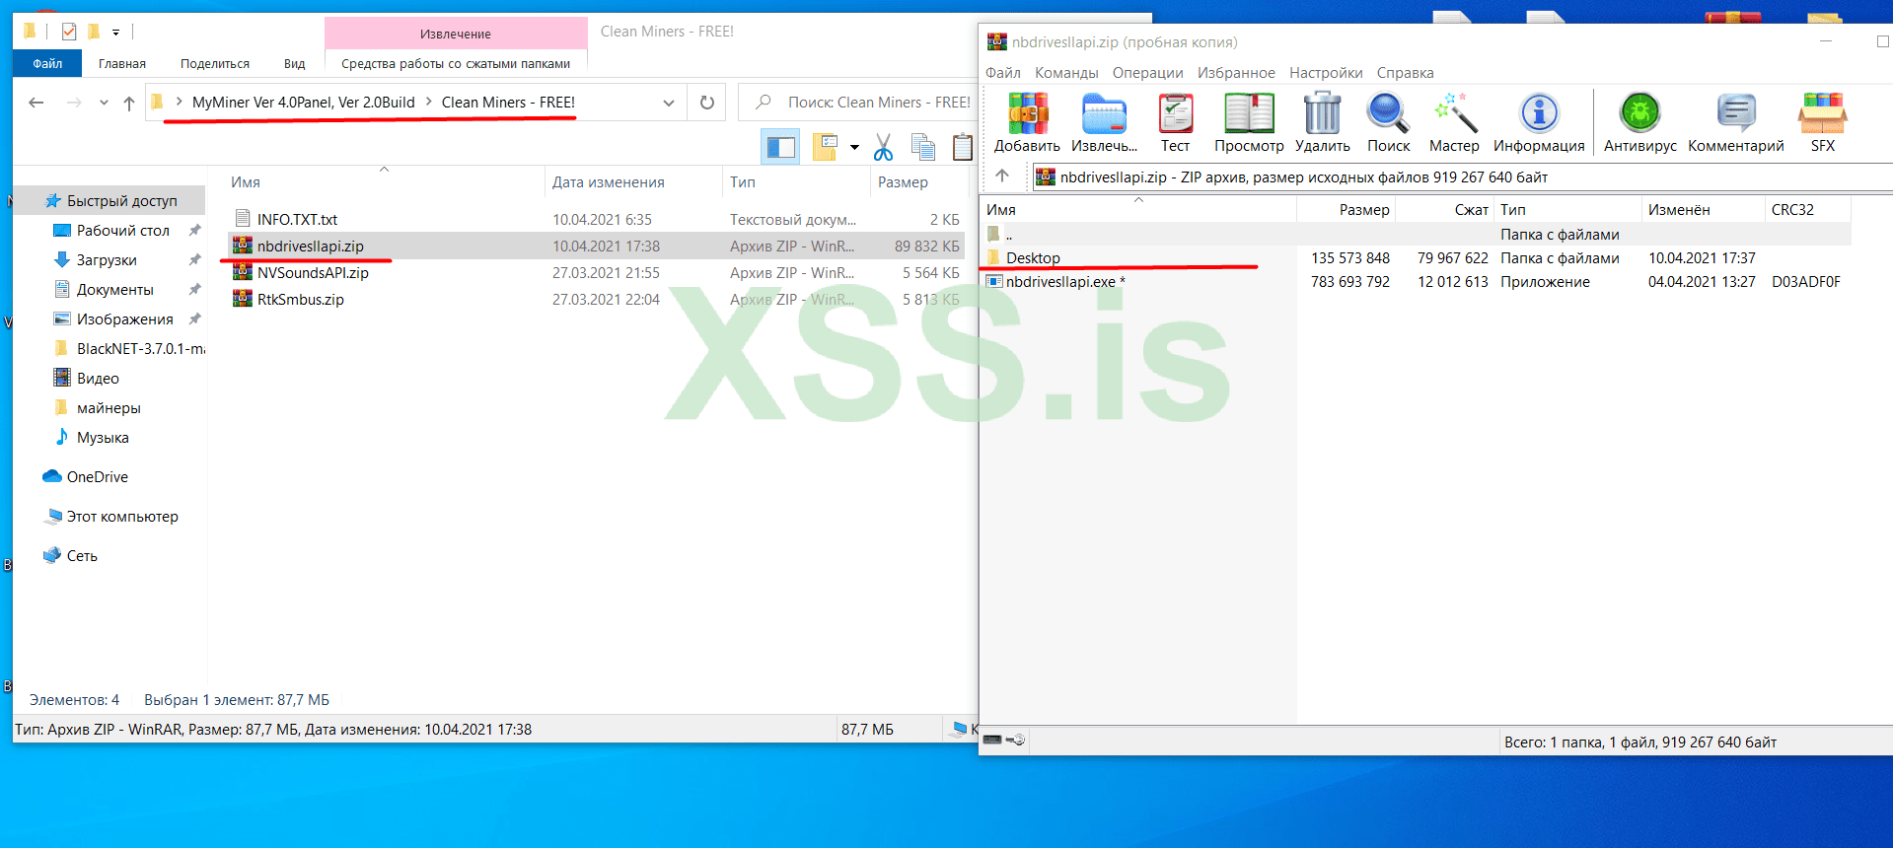Viewport: 1893px width, 848px height.
Task: Open Рабочий стол in navigation pane
Action: 123,230
